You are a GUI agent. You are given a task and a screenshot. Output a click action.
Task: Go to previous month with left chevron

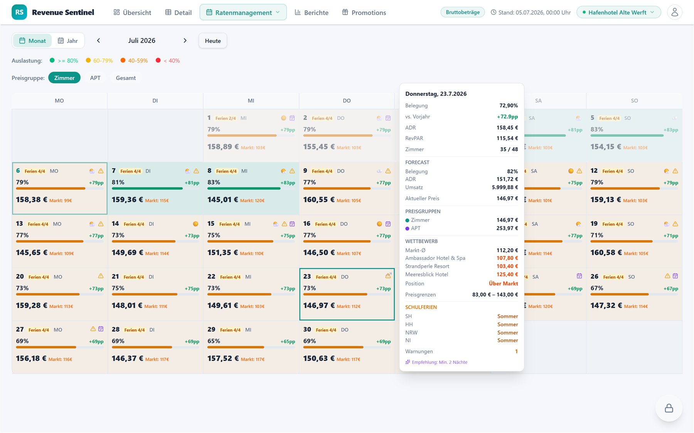point(98,40)
